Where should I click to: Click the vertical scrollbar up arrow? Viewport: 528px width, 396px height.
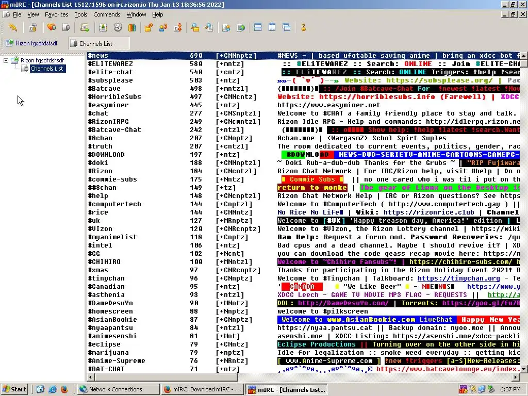coord(524,55)
